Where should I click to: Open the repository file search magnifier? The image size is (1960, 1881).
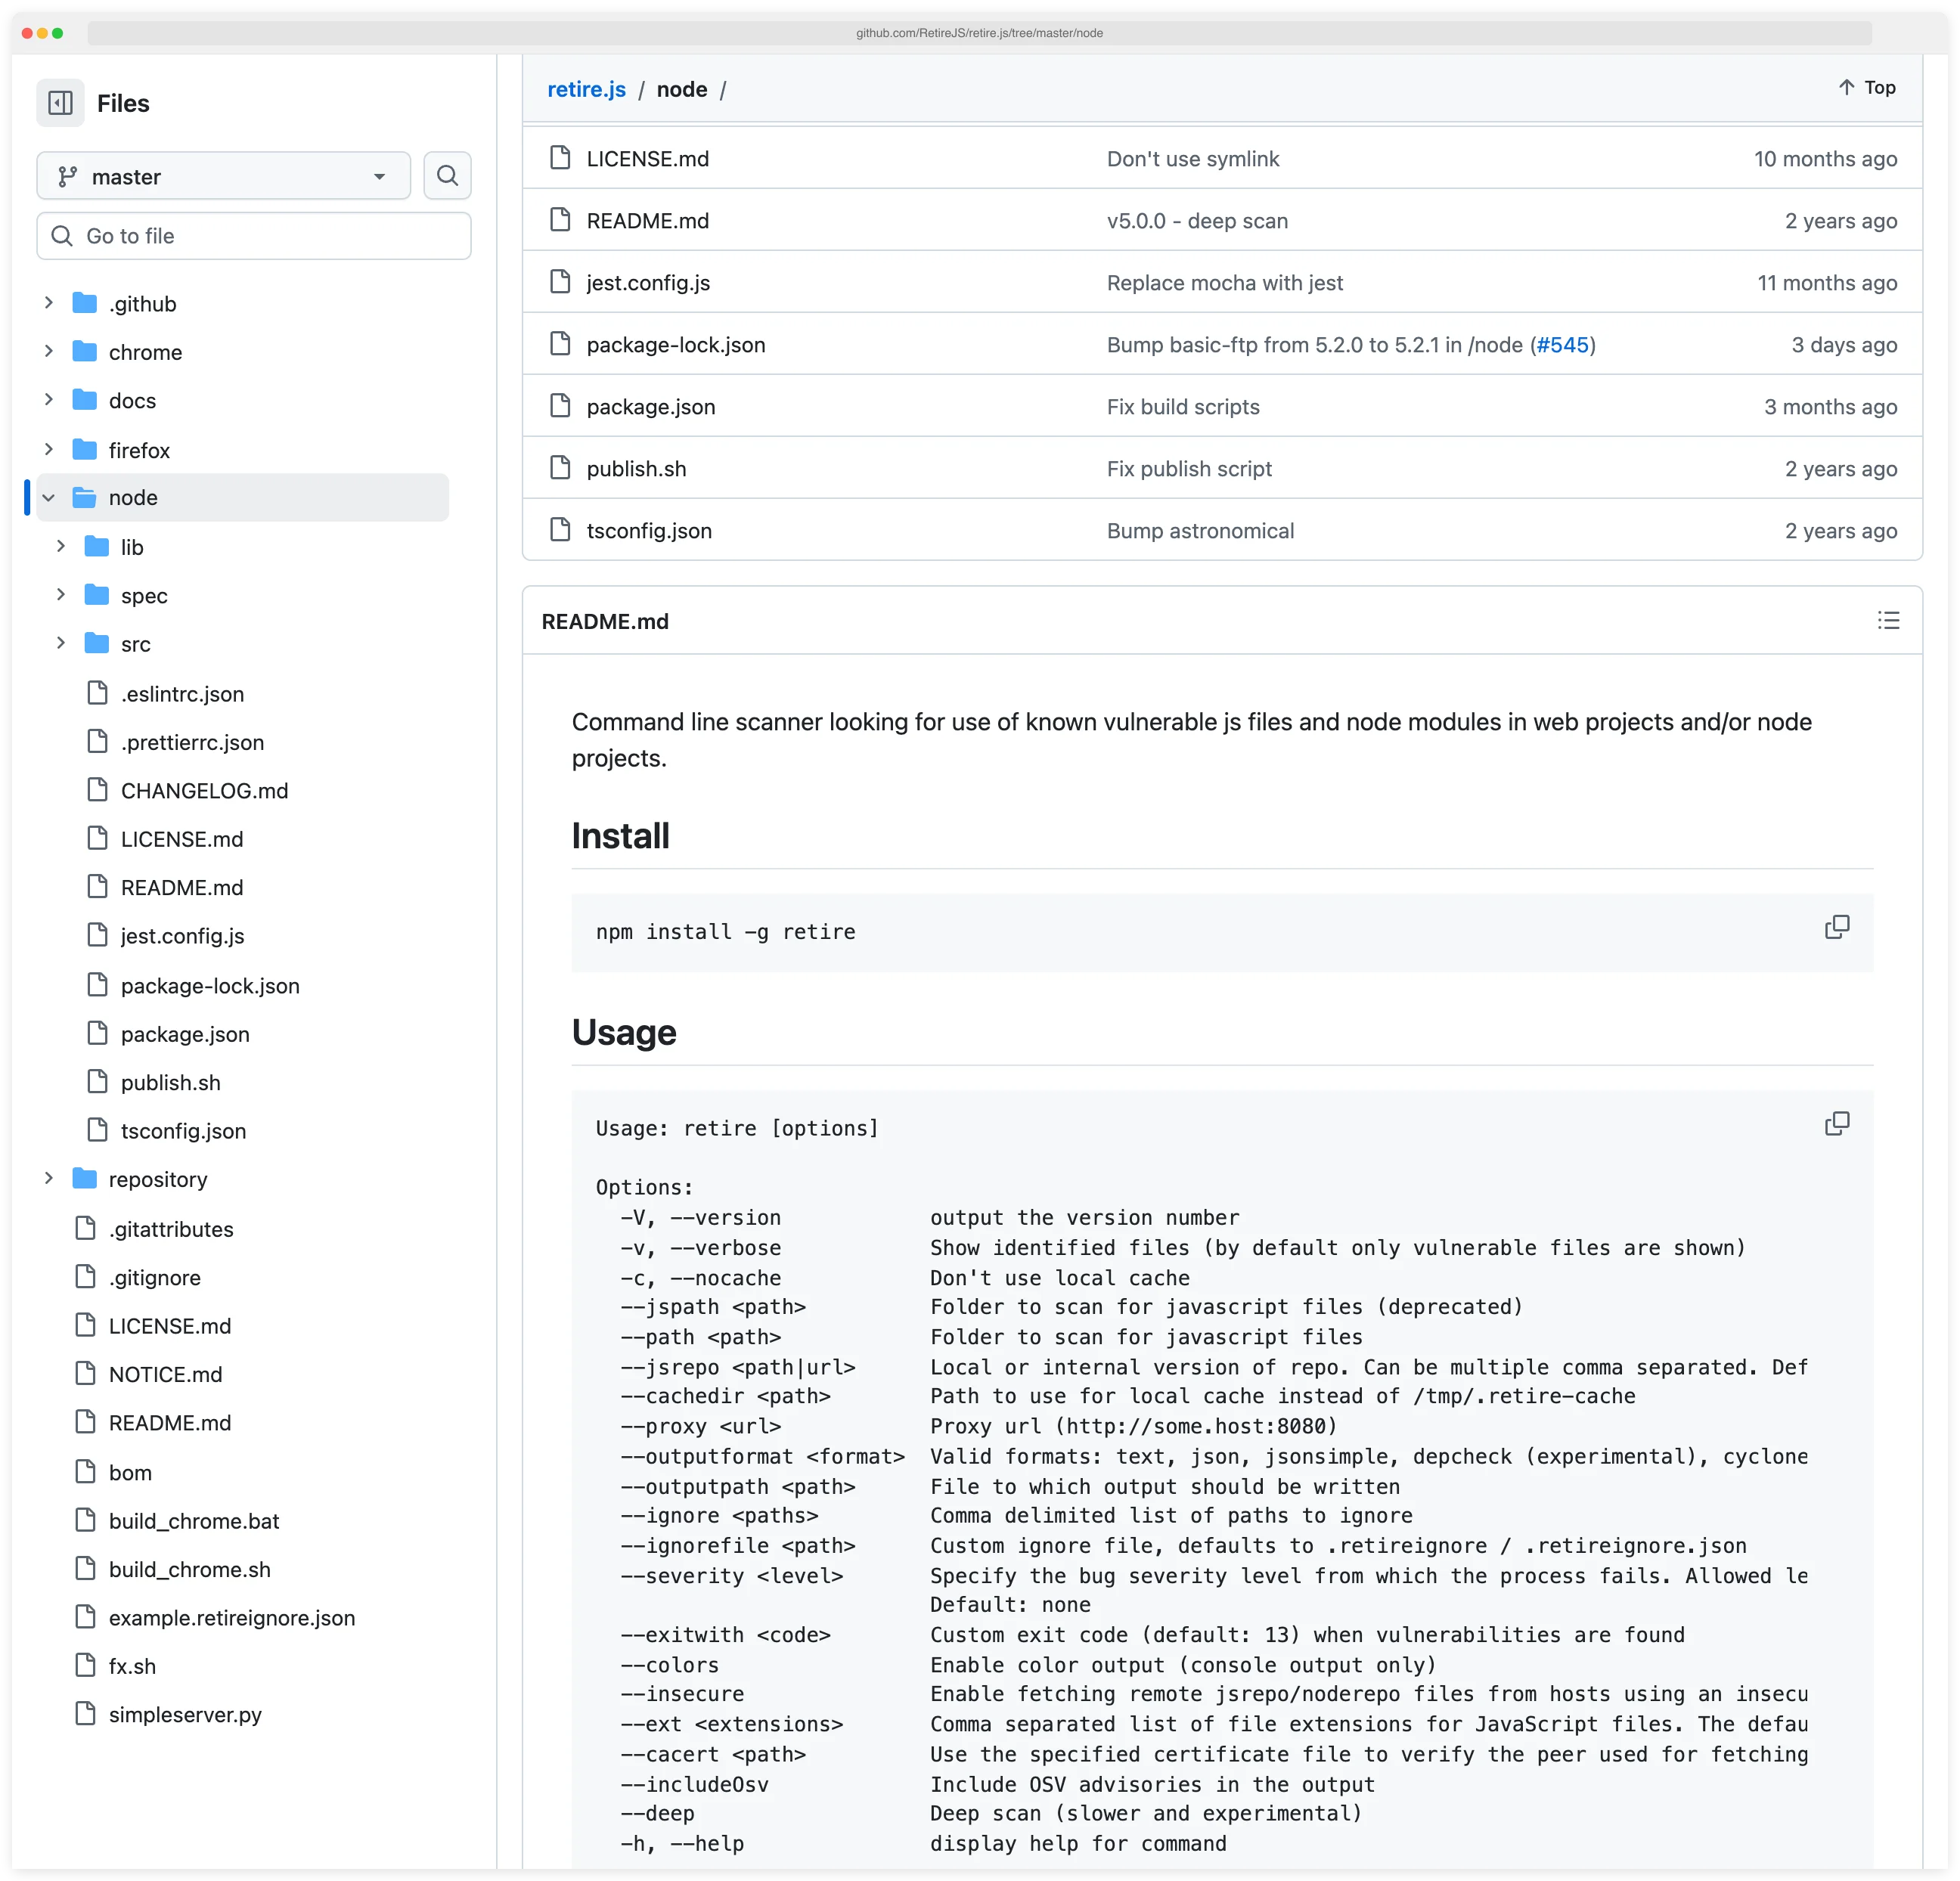coord(447,175)
